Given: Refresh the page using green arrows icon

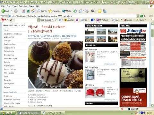Looking at the screenshot, I should coord(28,11).
